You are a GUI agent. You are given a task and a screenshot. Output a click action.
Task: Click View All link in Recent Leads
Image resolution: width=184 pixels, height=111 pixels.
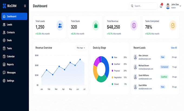click(x=174, y=48)
